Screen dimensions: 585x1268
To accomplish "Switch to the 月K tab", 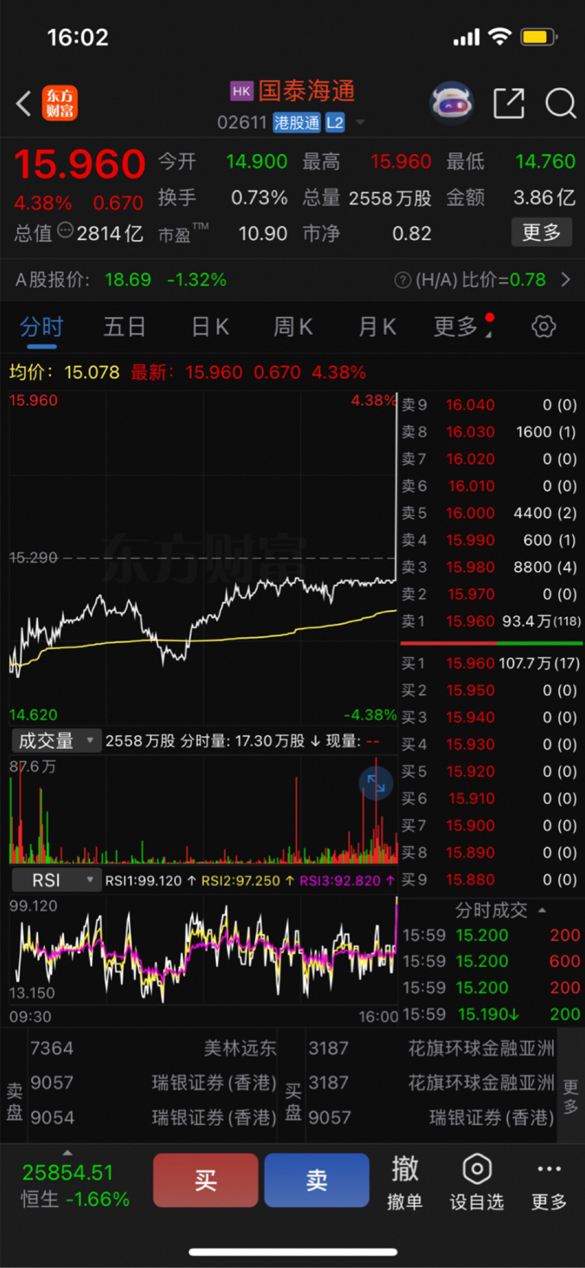I will tap(377, 327).
